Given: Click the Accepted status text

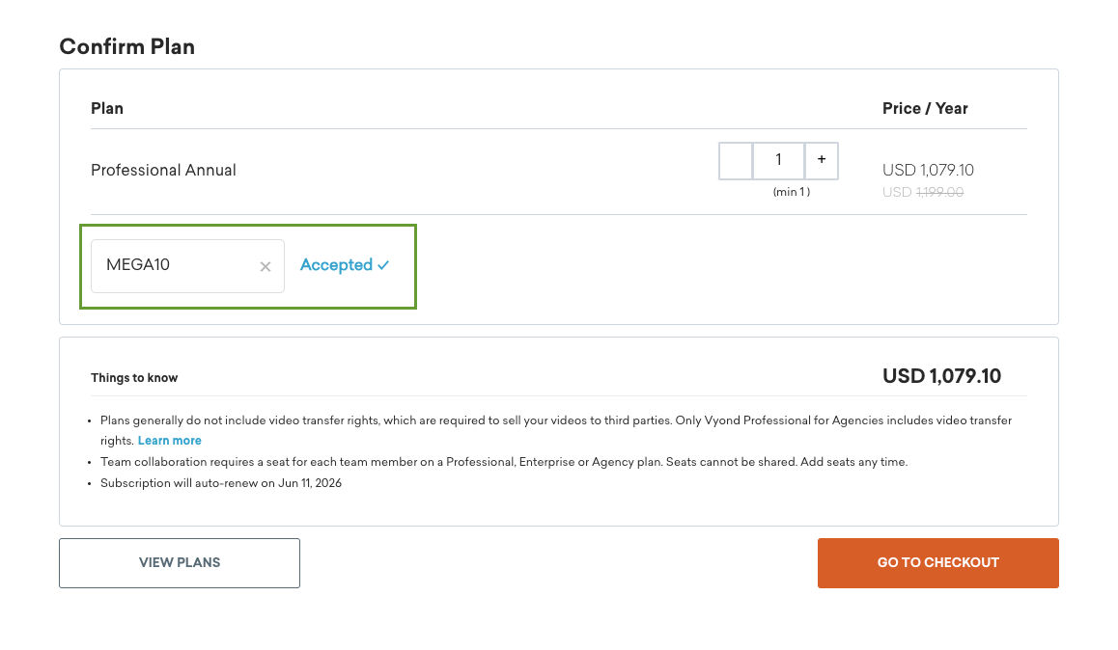Looking at the screenshot, I should pos(336,265).
